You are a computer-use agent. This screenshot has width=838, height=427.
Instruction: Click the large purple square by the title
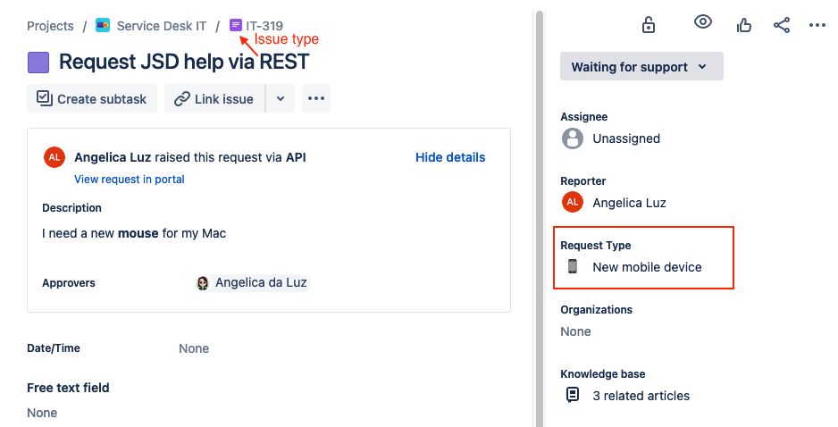[38, 63]
